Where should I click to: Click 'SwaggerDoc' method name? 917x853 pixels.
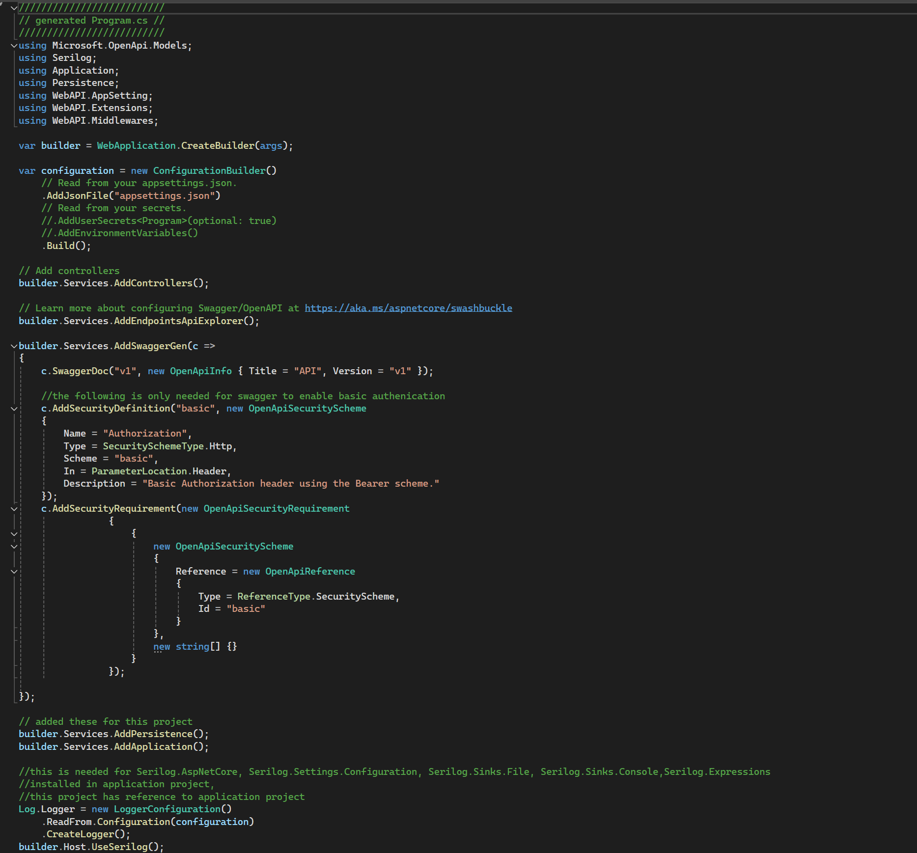[81, 371]
